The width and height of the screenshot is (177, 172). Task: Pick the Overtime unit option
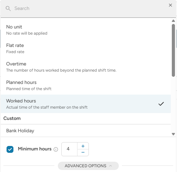pos(86,67)
